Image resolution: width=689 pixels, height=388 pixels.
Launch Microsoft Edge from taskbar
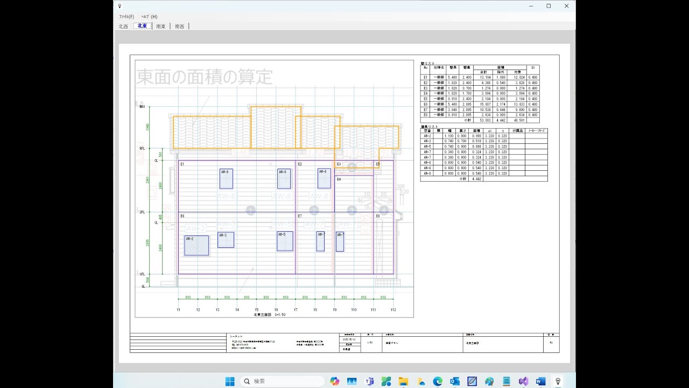[438, 381]
